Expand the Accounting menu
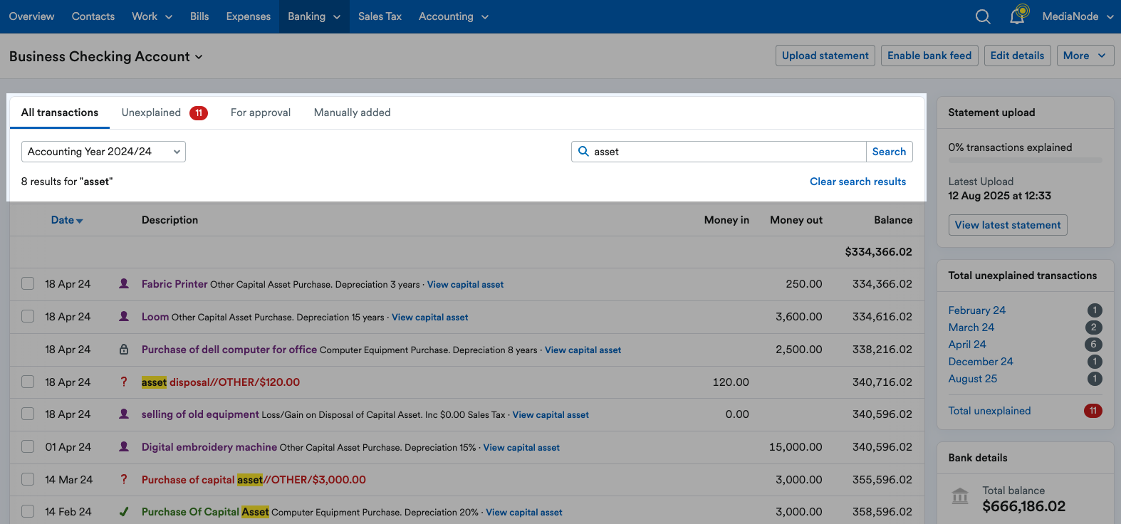This screenshot has height=524, width=1121. pos(454,16)
